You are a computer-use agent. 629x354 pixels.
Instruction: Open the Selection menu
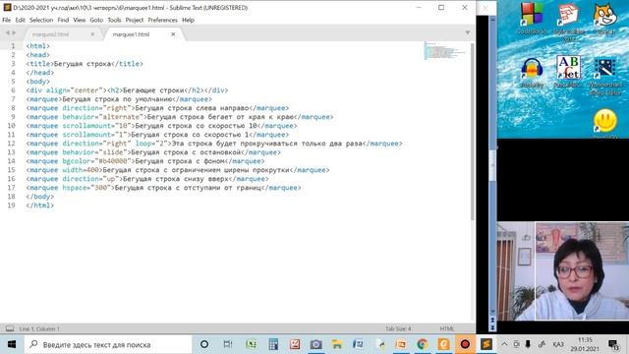[x=41, y=20]
